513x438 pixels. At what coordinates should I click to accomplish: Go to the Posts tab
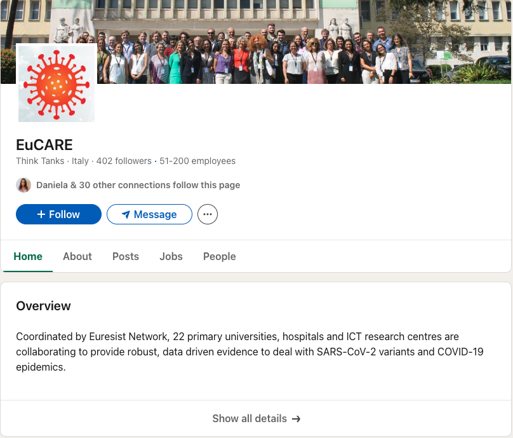coord(126,256)
